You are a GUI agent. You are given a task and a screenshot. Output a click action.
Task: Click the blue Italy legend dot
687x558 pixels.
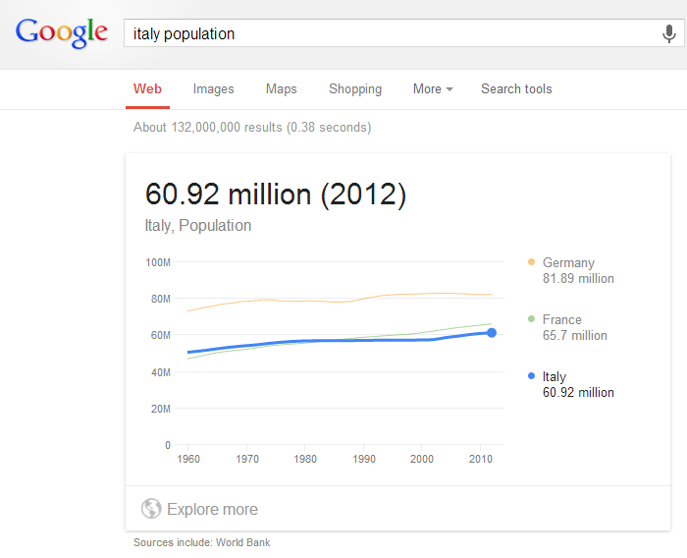(x=531, y=376)
